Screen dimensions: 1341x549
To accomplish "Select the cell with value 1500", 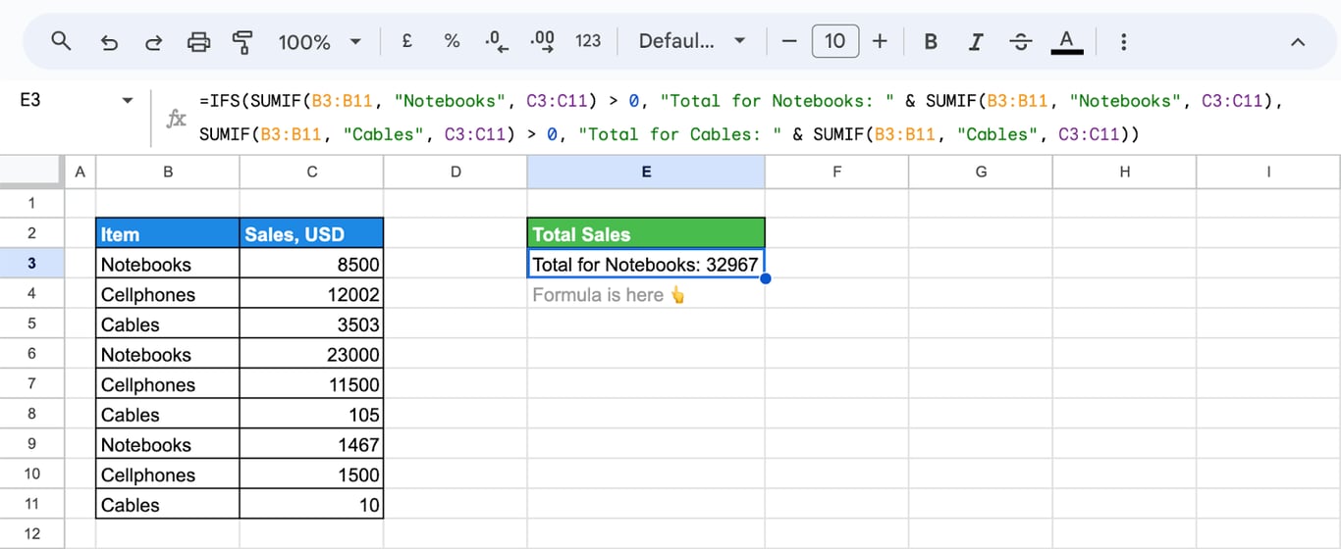I will coord(311,474).
